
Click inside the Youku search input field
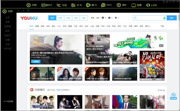pyautogui.click(x=150, y=18)
